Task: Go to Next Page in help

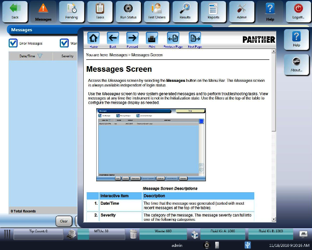Action: (x=194, y=39)
